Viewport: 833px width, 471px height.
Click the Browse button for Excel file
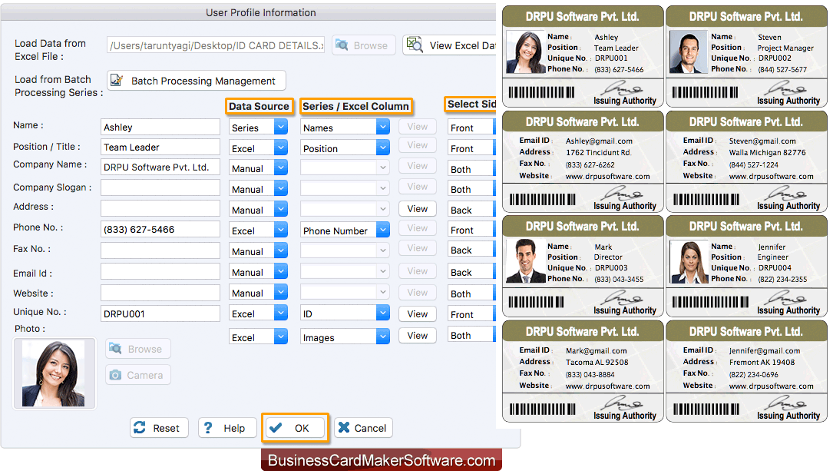pos(363,46)
